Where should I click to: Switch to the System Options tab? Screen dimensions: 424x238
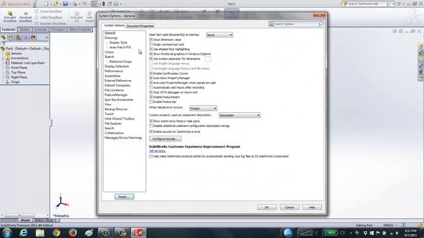pyautogui.click(x=114, y=25)
